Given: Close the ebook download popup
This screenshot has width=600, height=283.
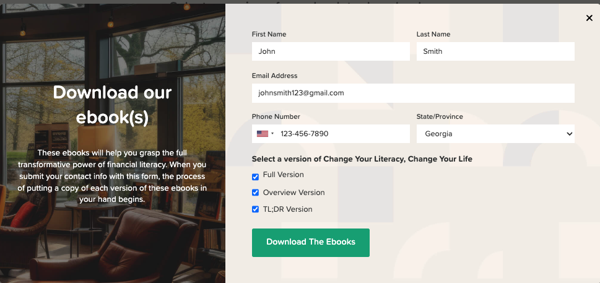Looking at the screenshot, I should (x=589, y=18).
